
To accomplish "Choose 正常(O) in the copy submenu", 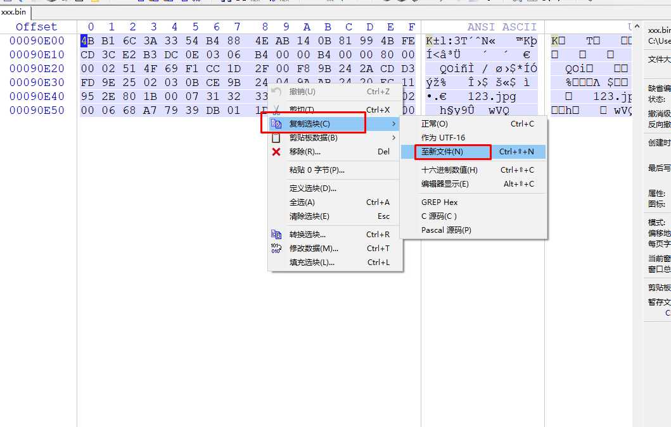I will [x=473, y=124].
